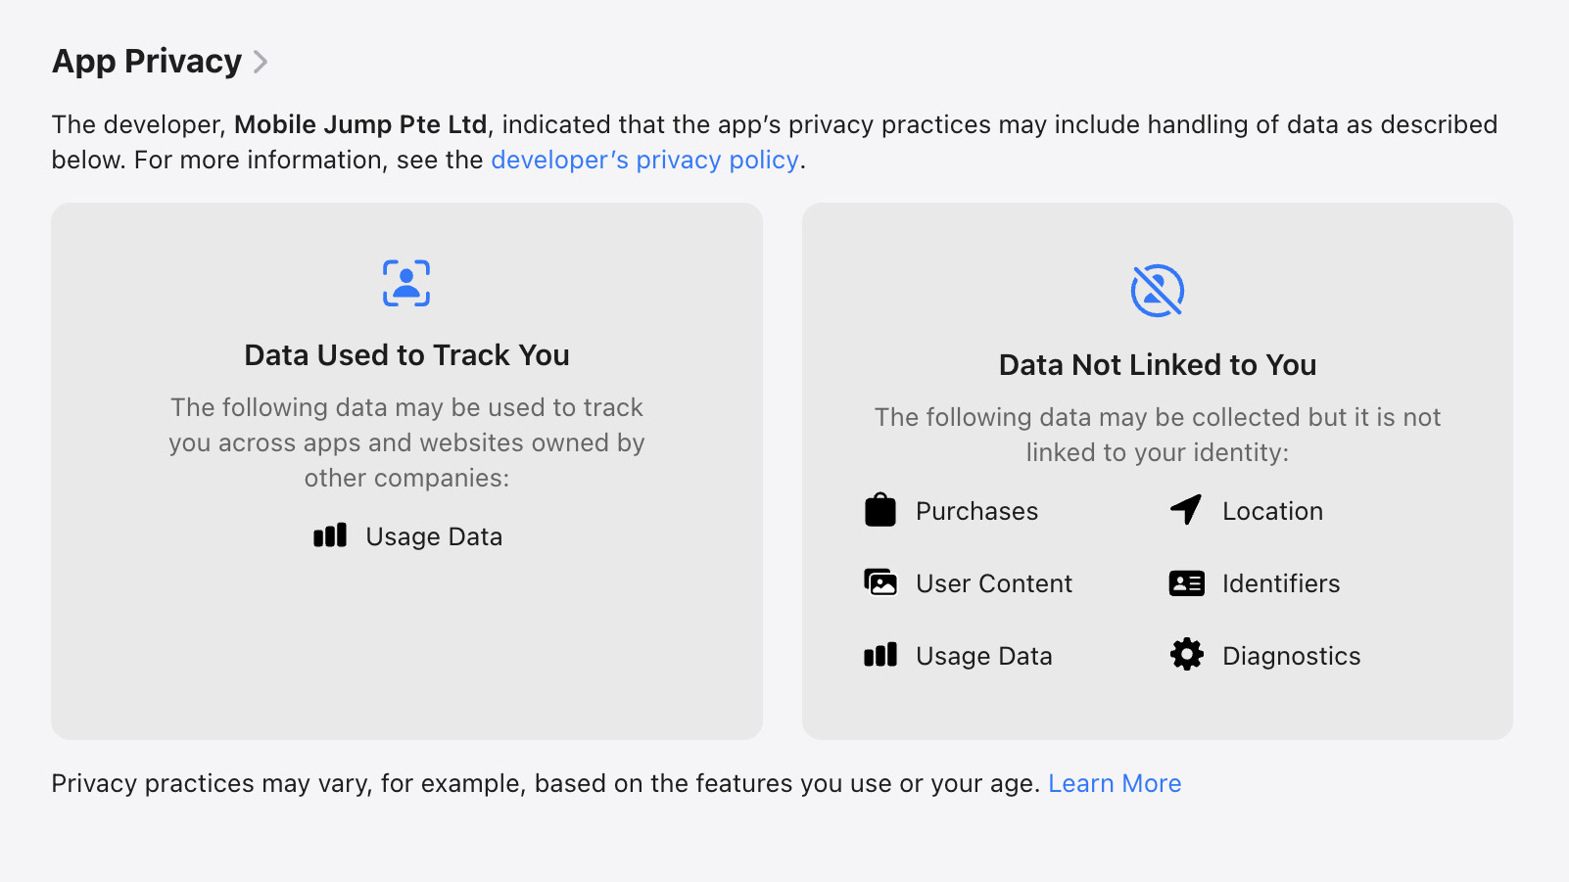The image size is (1569, 882).
Task: Expand the App Privacy section via its chevron
Action: pyautogui.click(x=261, y=61)
